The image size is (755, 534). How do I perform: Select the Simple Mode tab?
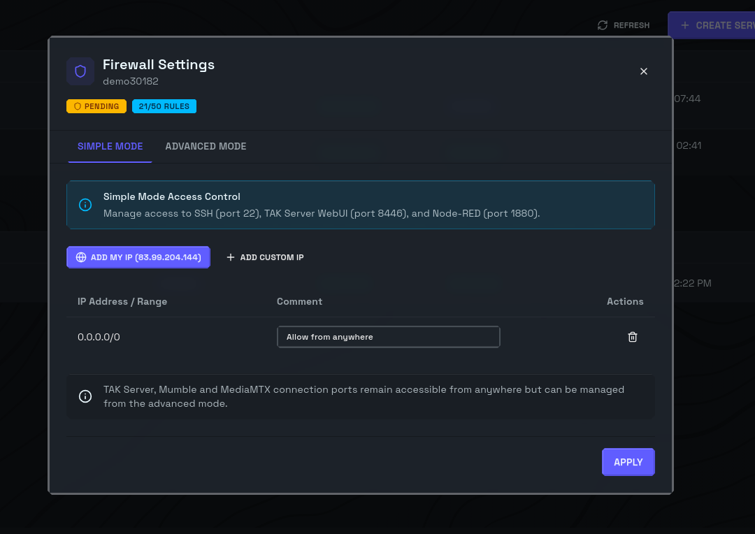(110, 146)
